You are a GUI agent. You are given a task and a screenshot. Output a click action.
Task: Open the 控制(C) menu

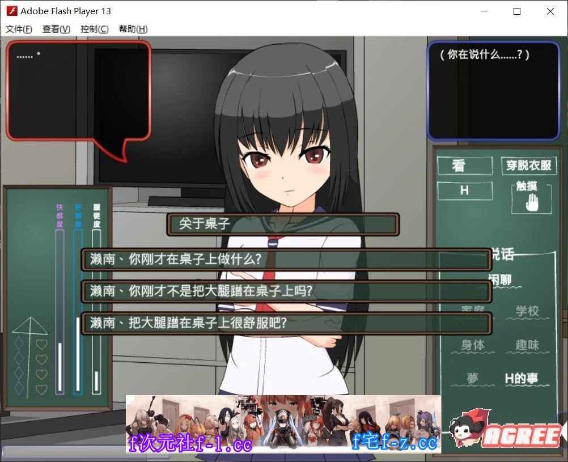[x=94, y=29]
